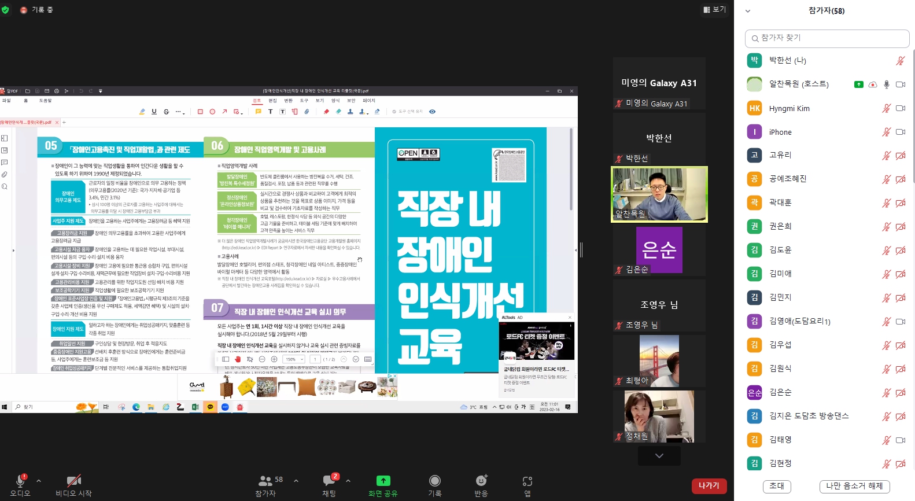The width and height of the screenshot is (915, 501).
Task: Switch to the 보안 ribbon tab
Action: click(x=351, y=101)
